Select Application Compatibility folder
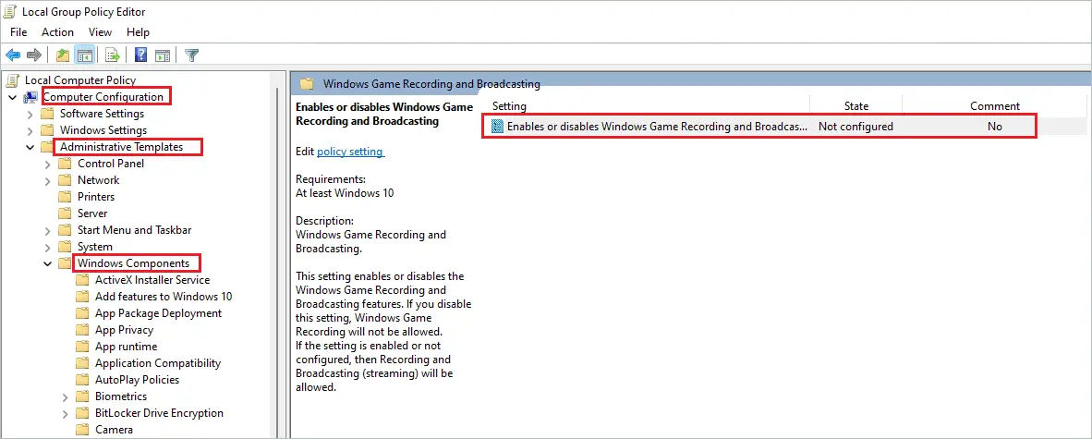The height and width of the screenshot is (439, 1092). click(x=158, y=363)
